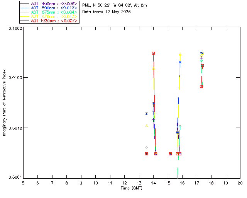This screenshot has height=198, width=247.
Task: Click the AOT 870nm legend entry
Action: tap(49, 16)
